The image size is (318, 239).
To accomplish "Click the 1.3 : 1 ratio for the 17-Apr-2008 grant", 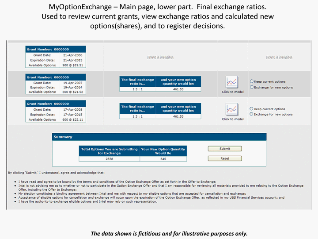I will click(138, 116).
